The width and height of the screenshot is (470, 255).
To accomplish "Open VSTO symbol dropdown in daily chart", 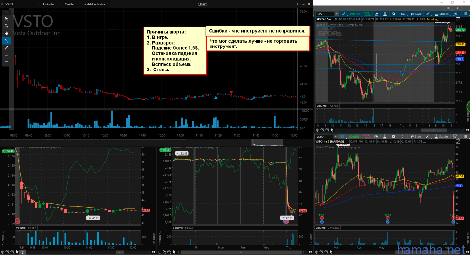I will [335, 137].
